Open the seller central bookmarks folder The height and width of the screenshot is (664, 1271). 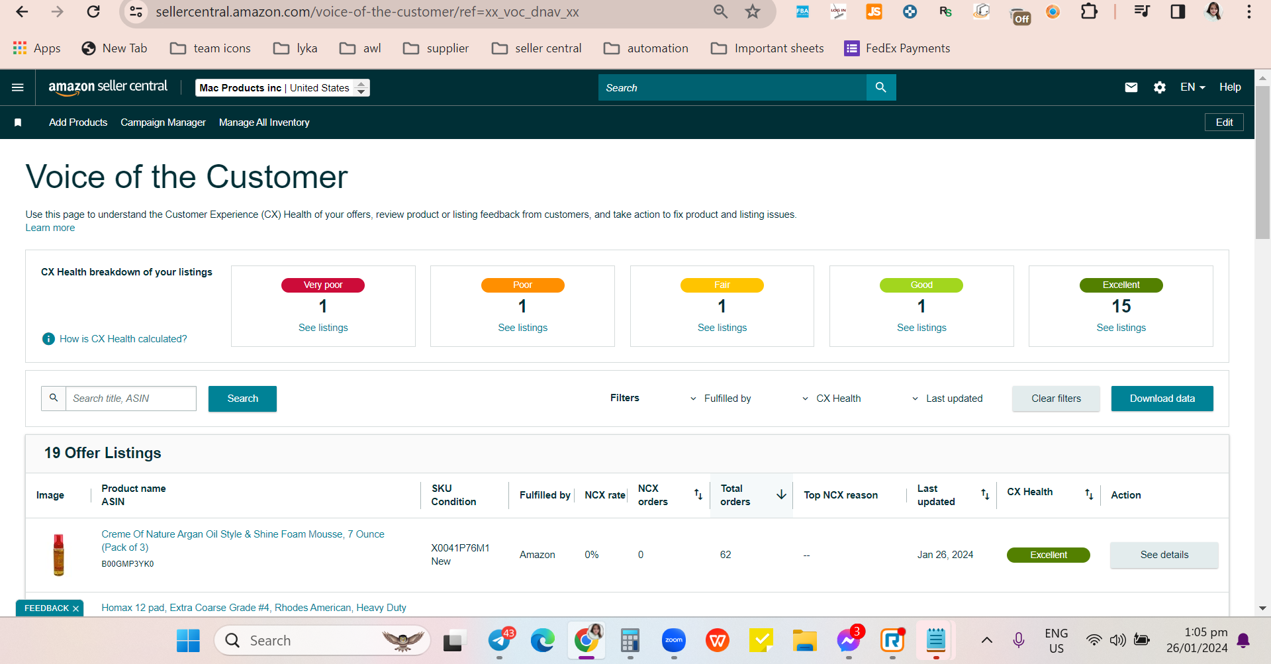pos(537,48)
